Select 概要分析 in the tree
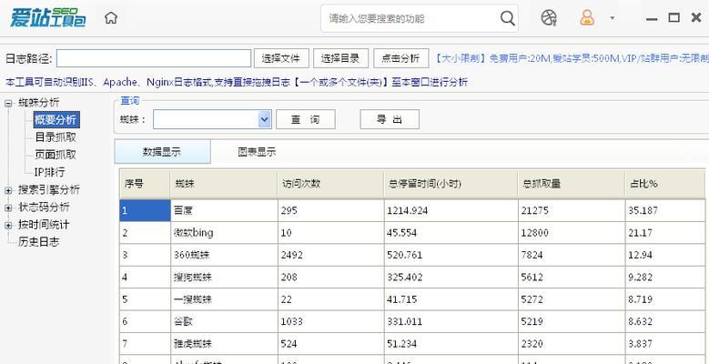This screenshot has height=364, width=709. coord(56,120)
